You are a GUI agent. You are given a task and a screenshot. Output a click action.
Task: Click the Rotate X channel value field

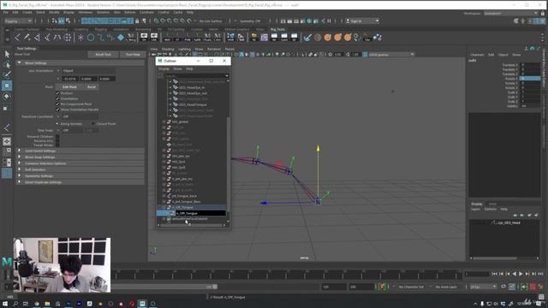tap(530, 79)
